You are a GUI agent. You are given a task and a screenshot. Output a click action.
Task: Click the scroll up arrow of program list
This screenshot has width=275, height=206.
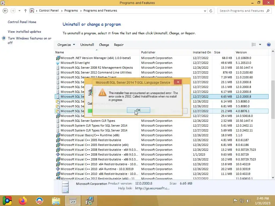273,51
